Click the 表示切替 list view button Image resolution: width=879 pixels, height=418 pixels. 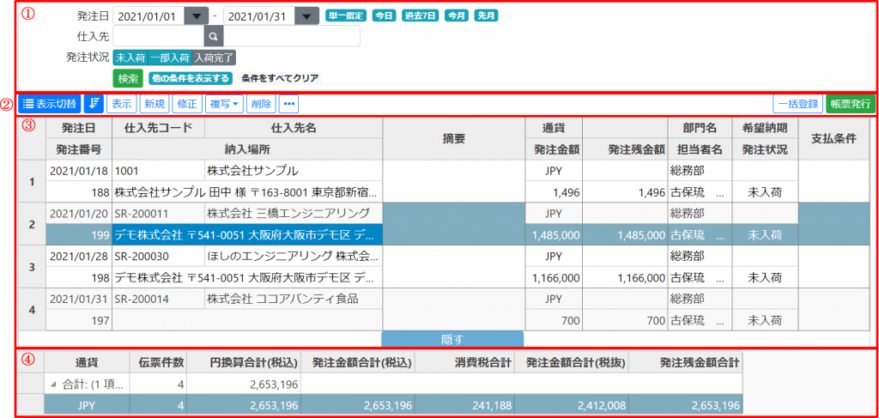(49, 104)
